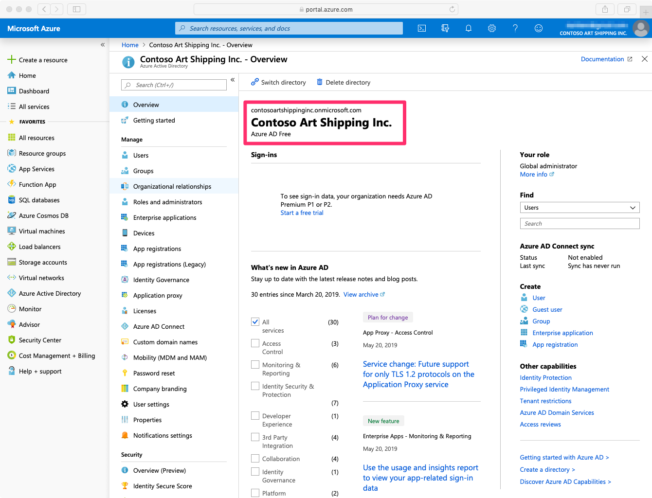Viewport: 652px width, 498px height.
Task: Click Switch directory button
Action: coord(278,82)
